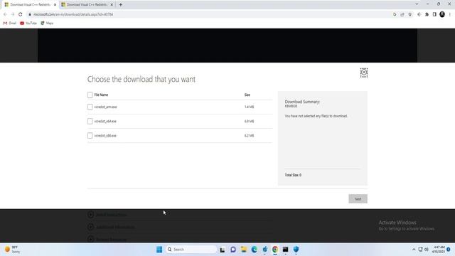
Task: Check the vcredist_x86.exe checkbox
Action: click(x=90, y=136)
